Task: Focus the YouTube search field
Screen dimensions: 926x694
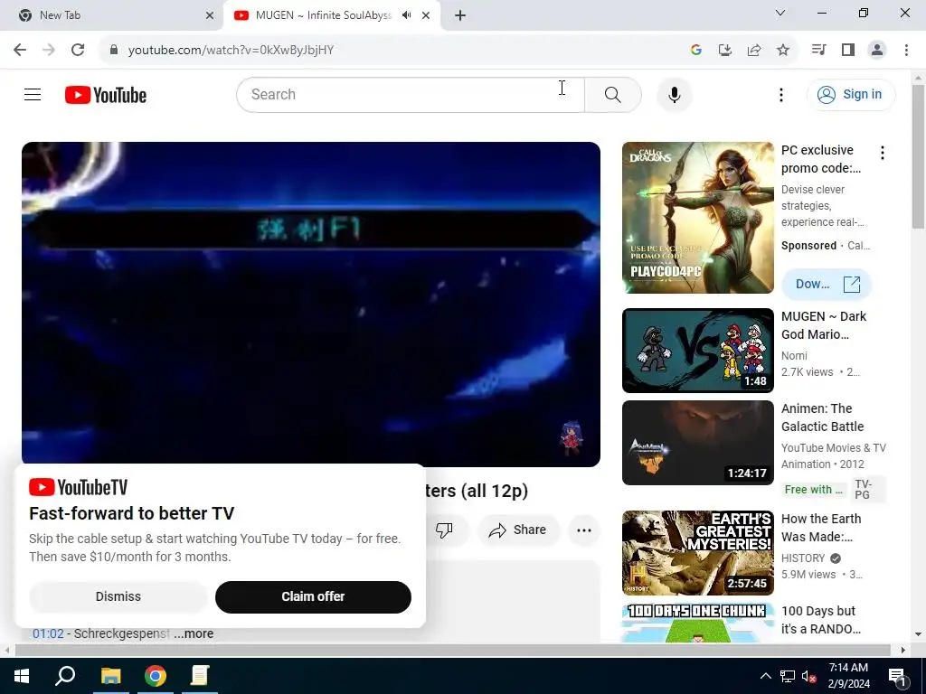Action: click(411, 94)
